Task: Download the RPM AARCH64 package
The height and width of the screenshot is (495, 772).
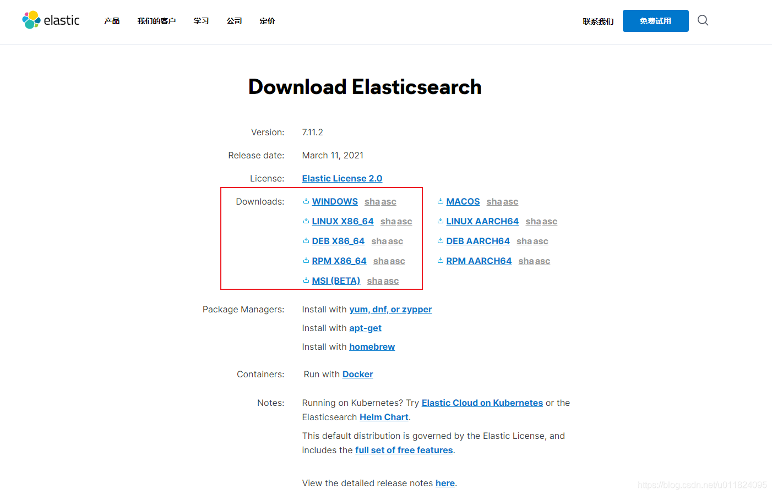Action: [479, 261]
